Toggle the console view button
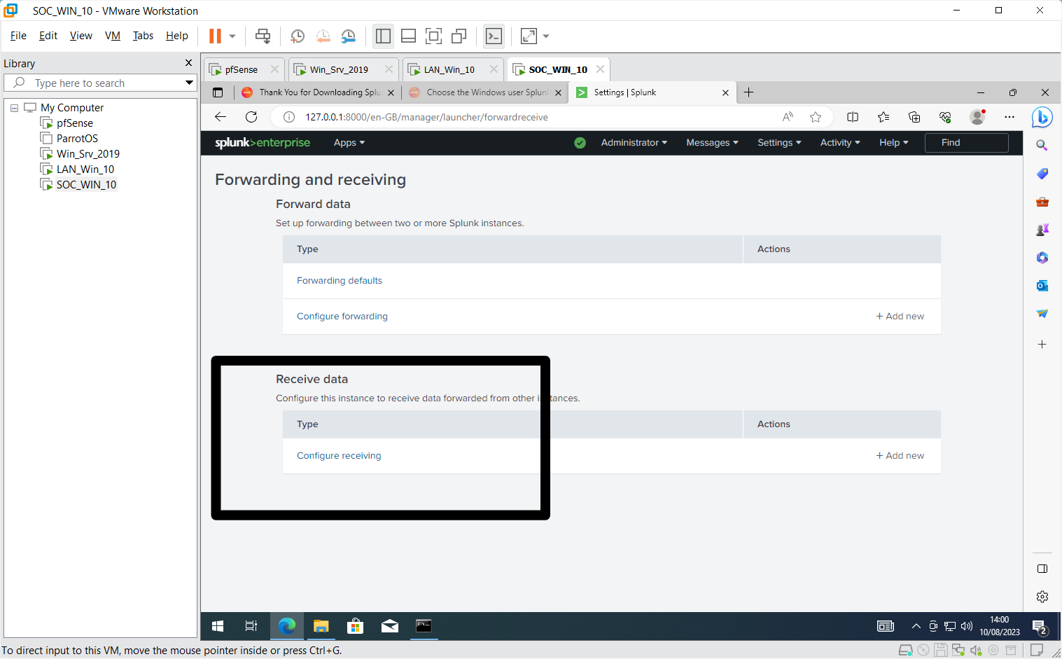Image resolution: width=1062 pixels, height=659 pixels. tap(494, 36)
